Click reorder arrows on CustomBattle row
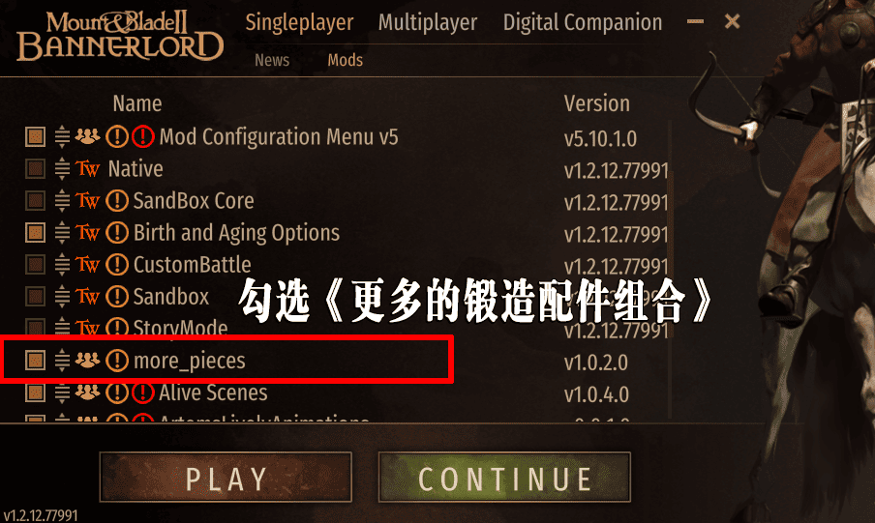This screenshot has height=523, width=875. click(62, 265)
